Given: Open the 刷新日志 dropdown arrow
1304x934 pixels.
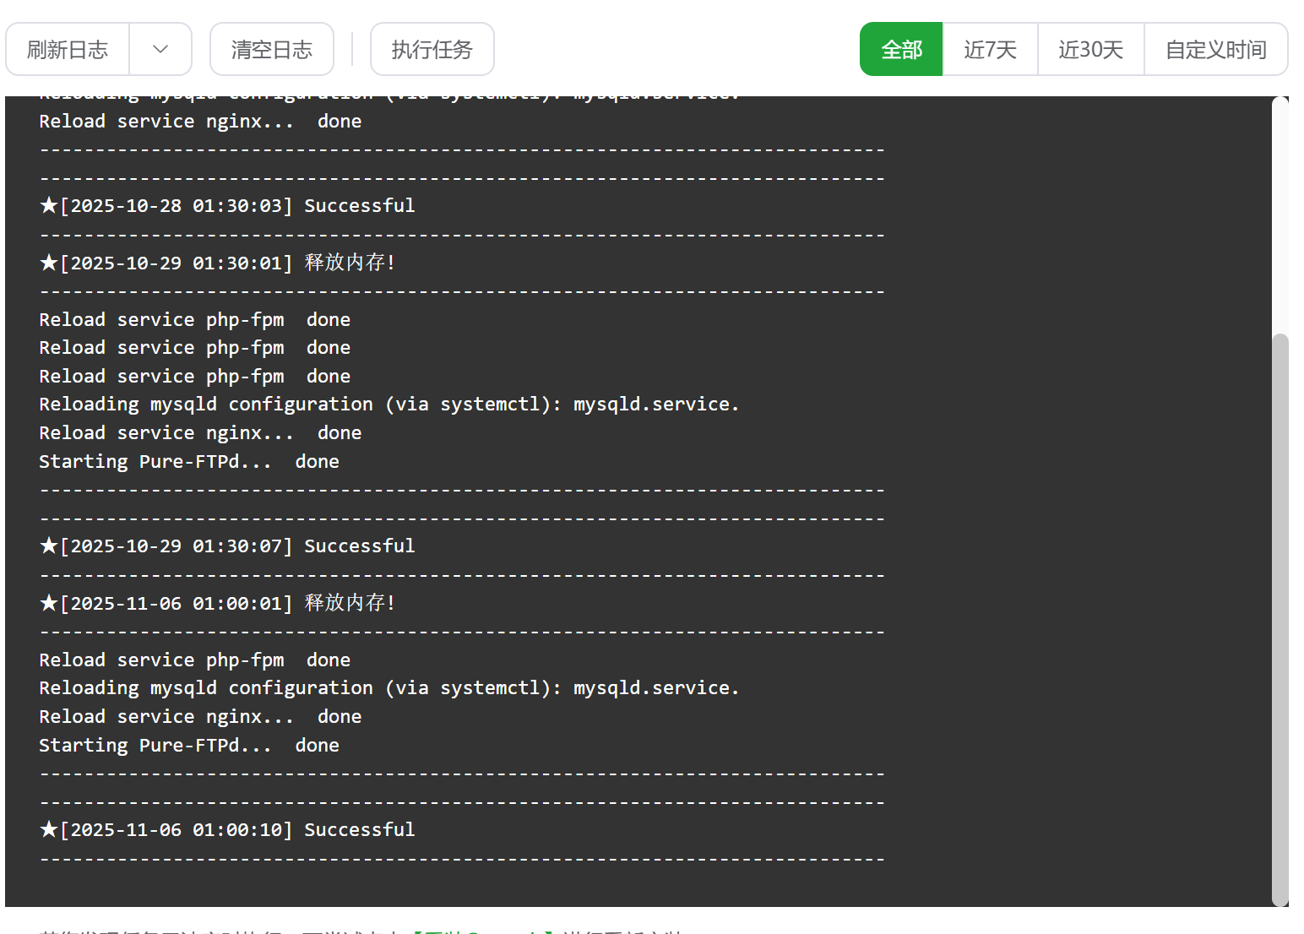Looking at the screenshot, I should point(160,49).
